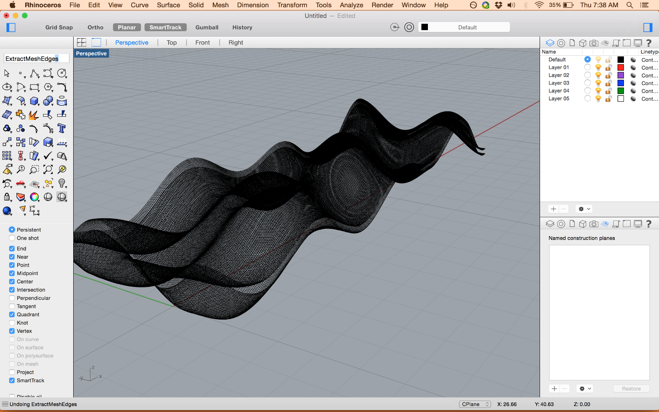Open the Zoom Extents tool
Image resolution: width=659 pixels, height=412 pixels.
point(48,169)
